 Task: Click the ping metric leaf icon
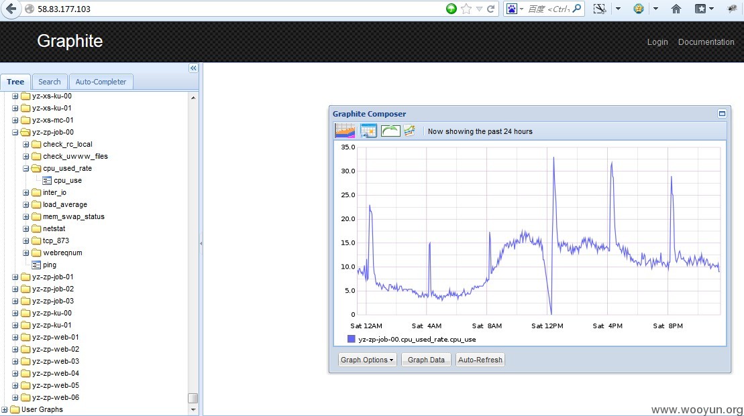pos(36,265)
